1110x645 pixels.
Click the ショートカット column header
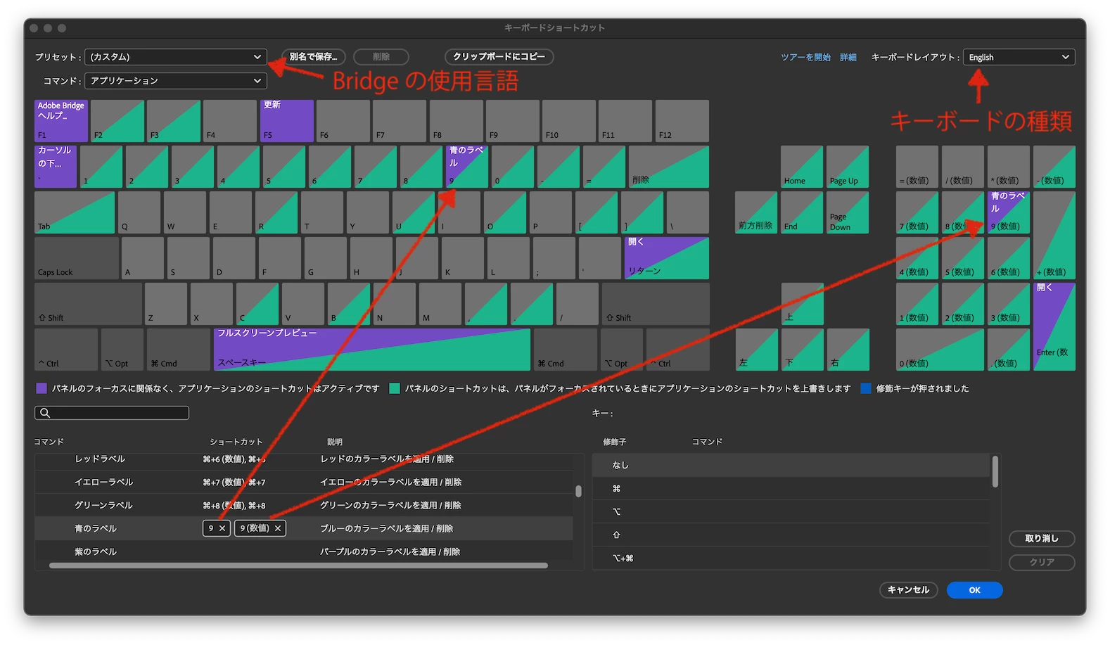(x=236, y=442)
